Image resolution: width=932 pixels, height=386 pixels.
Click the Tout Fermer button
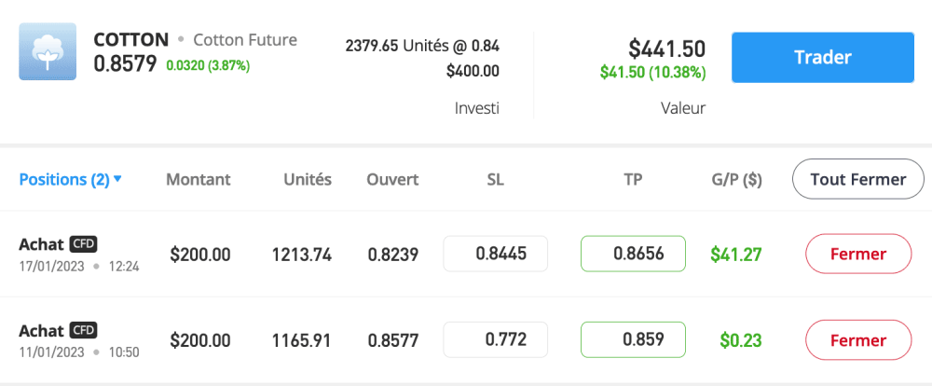coord(857,179)
